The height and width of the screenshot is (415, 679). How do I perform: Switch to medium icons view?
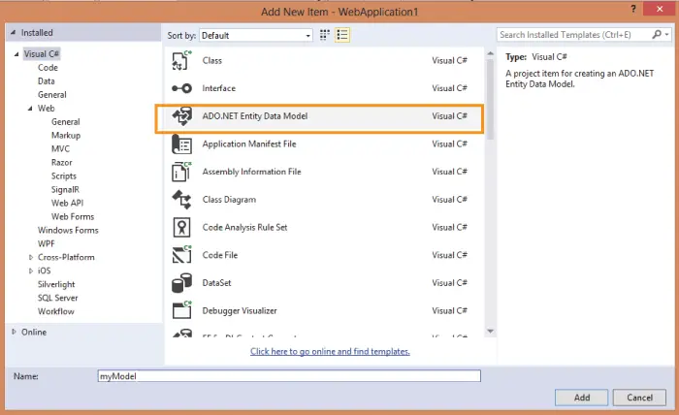tap(324, 35)
